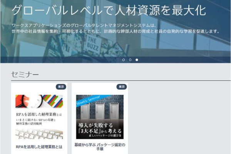Click the 東京 tag on package seminar card
Viewport: 231px width, 154px height.
[122, 87]
